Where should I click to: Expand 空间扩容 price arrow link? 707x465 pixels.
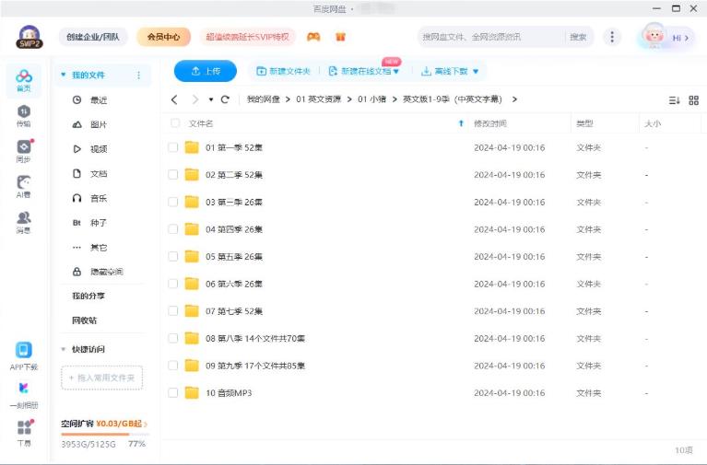(x=146, y=424)
